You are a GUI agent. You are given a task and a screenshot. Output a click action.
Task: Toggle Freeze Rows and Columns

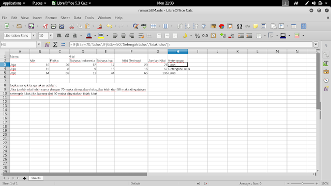(281, 26)
